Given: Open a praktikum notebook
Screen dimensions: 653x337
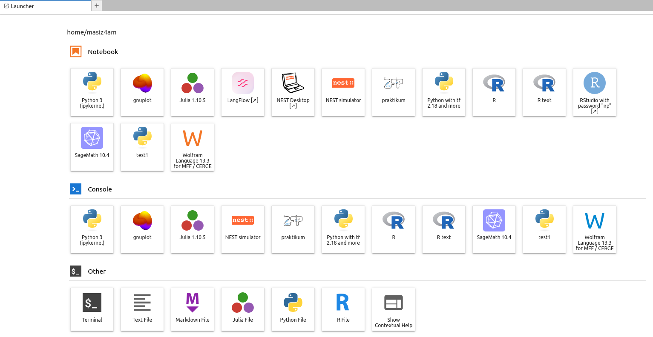Looking at the screenshot, I should (394, 92).
